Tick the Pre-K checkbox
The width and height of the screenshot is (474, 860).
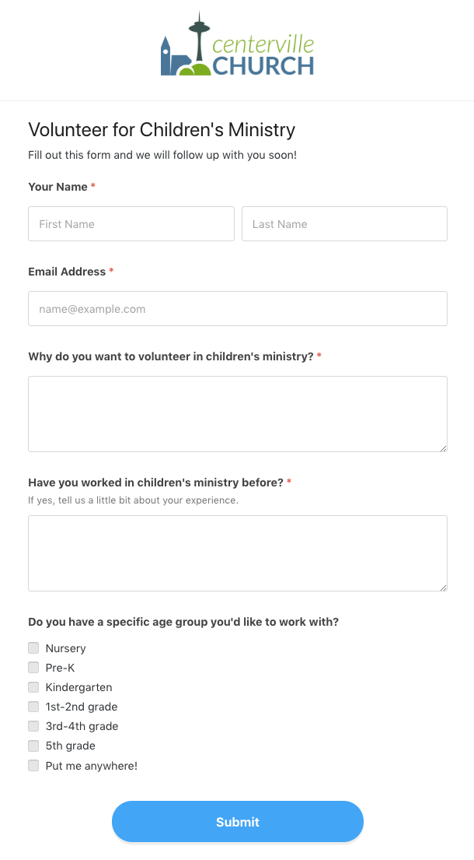[33, 667]
